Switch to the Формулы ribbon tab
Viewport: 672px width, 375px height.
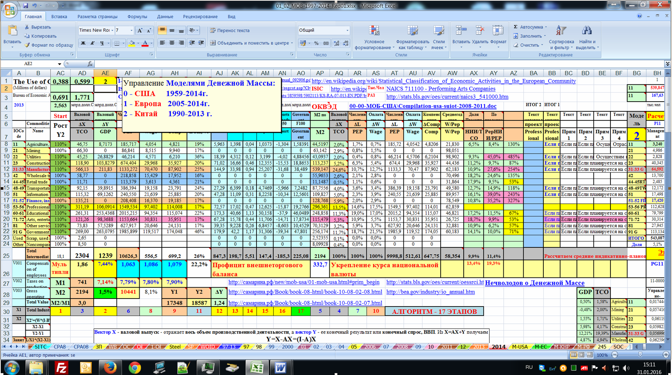[x=137, y=17]
